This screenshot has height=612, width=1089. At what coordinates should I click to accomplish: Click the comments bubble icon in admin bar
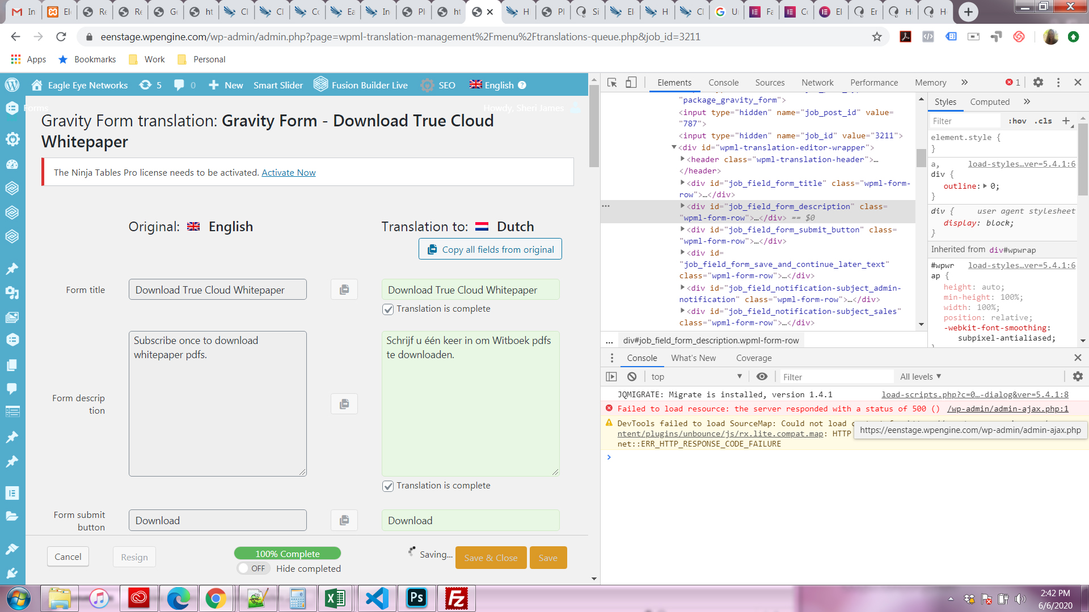pos(179,85)
